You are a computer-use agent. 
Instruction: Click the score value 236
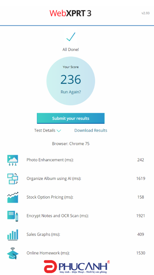click(x=71, y=80)
